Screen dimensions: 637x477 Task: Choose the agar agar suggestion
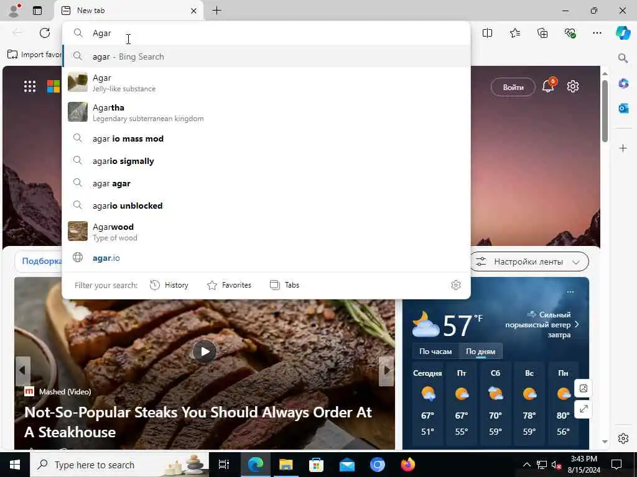(x=266, y=183)
